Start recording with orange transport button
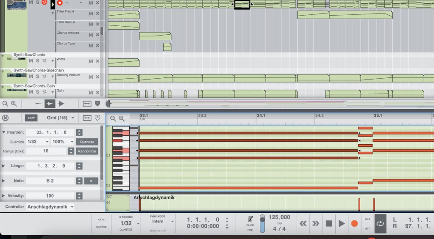Viewport: 434px width, 239px height. (354, 223)
